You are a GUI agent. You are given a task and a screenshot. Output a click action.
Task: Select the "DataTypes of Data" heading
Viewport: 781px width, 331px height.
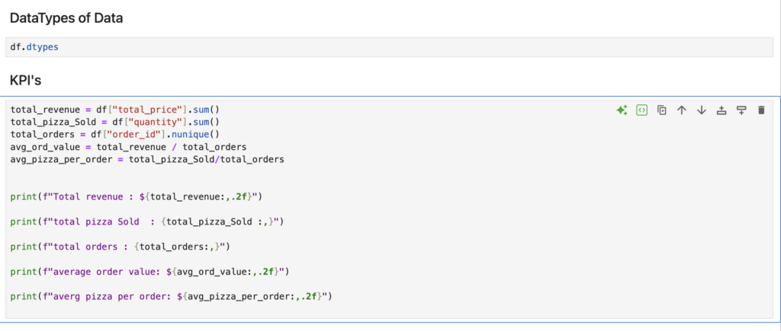tap(66, 18)
